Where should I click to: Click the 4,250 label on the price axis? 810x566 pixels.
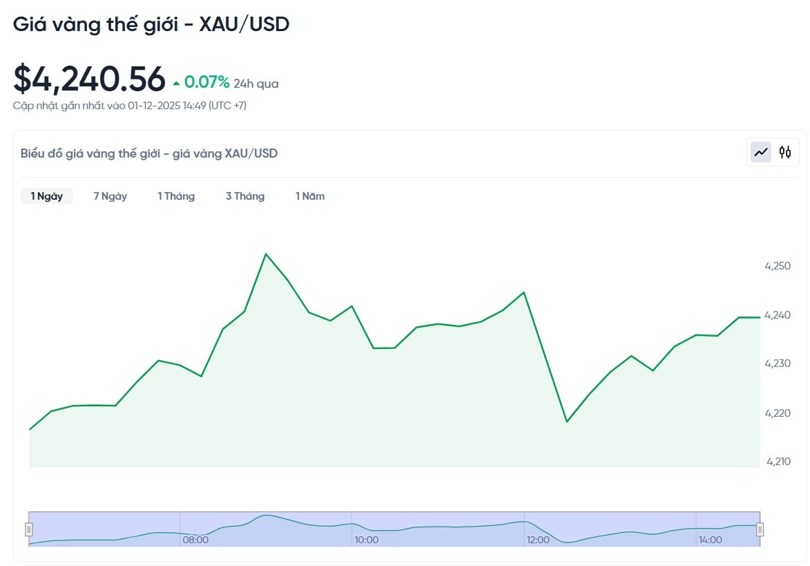click(778, 266)
